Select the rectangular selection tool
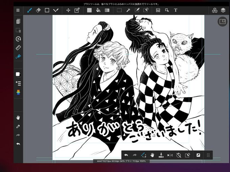230x172 pixels. point(119,10)
